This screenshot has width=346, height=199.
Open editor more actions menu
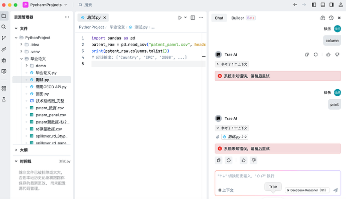click(x=201, y=18)
